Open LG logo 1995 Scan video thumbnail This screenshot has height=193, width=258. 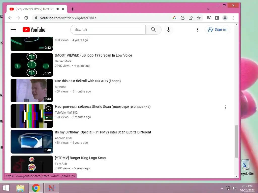point(32,65)
